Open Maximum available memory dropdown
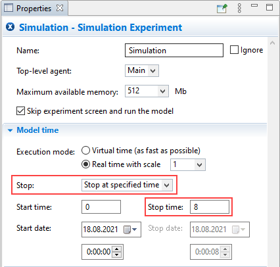This screenshot has width=280, height=267. [147, 91]
